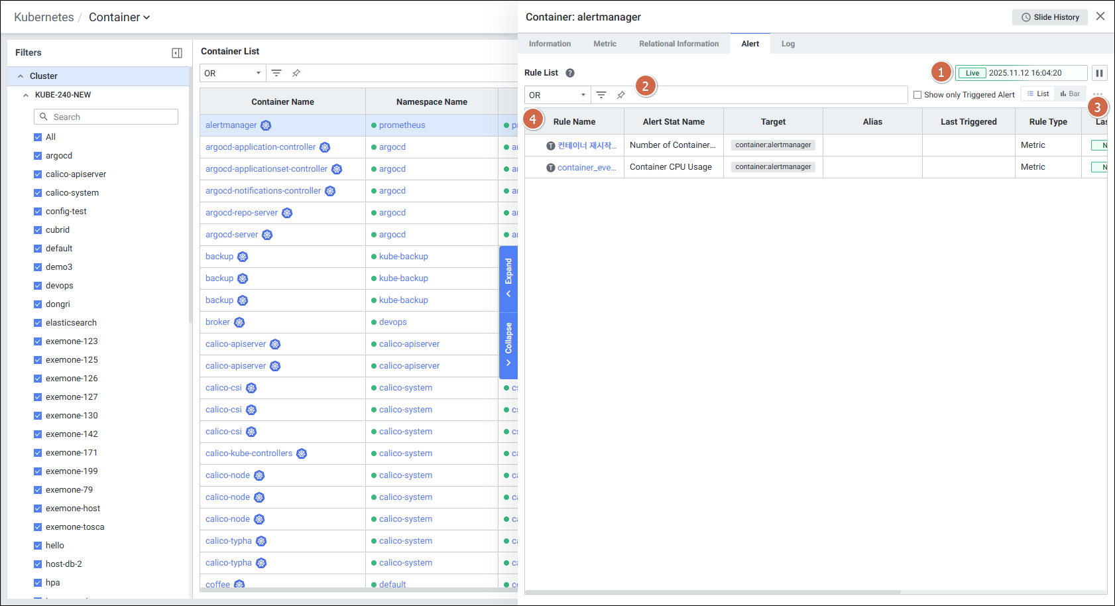Uncheck the argocd namespace filter
The height and width of the screenshot is (606, 1115).
(x=38, y=156)
